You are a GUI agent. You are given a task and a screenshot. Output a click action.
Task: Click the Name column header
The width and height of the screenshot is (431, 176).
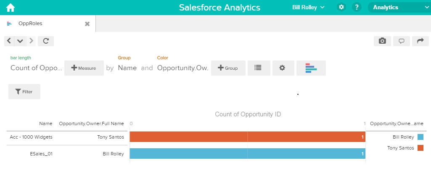click(46, 123)
